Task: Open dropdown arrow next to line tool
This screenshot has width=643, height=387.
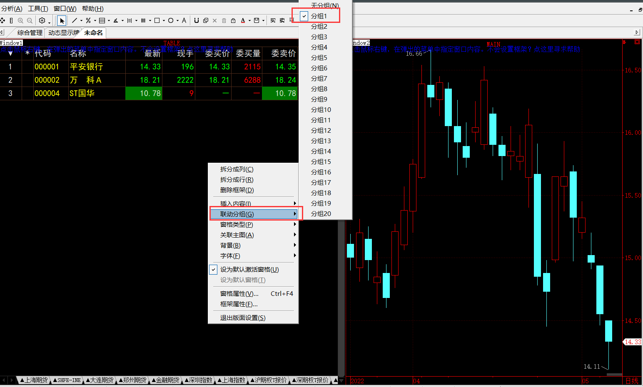Action: 81,20
